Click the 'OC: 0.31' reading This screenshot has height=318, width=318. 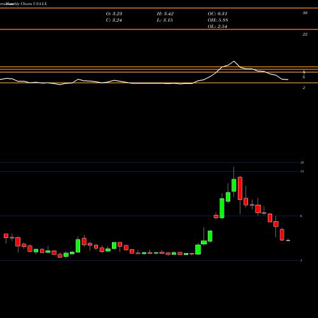click(x=218, y=14)
